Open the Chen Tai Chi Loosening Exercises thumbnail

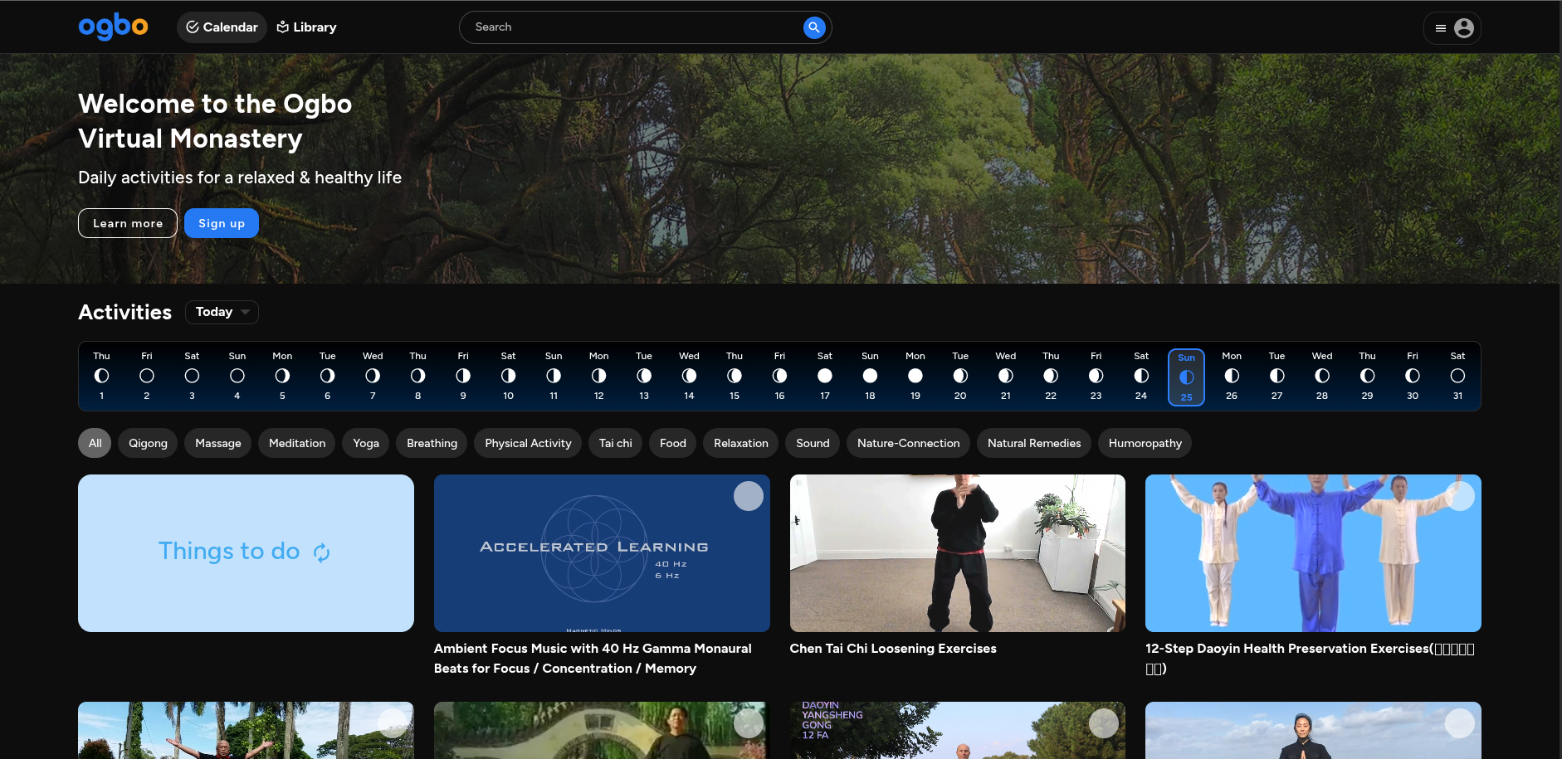957,553
